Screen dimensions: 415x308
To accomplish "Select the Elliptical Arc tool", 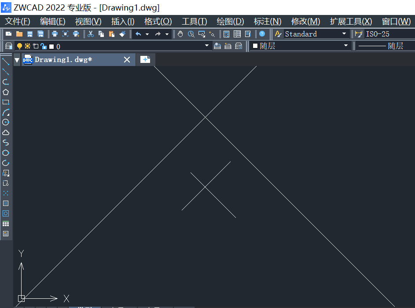I will (6, 163).
